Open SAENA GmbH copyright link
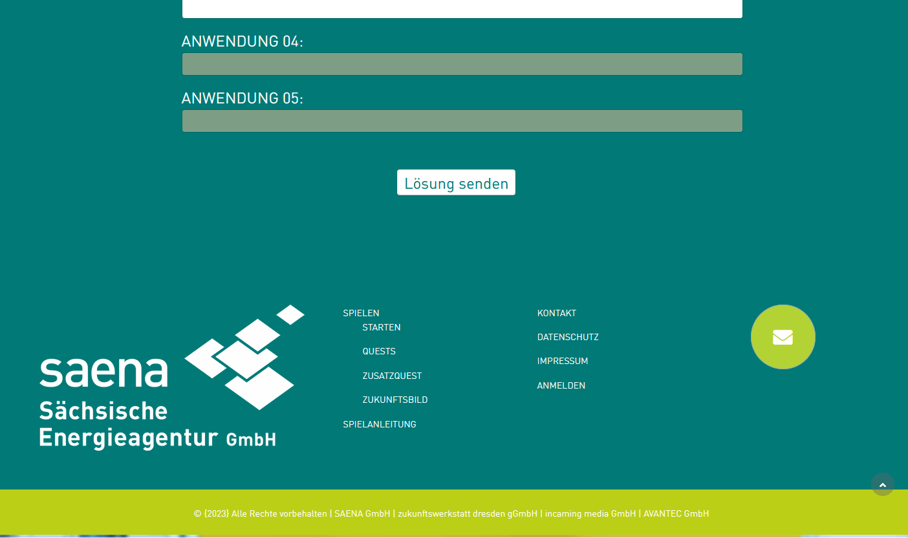Viewport: 908px width, 538px height. point(362,513)
